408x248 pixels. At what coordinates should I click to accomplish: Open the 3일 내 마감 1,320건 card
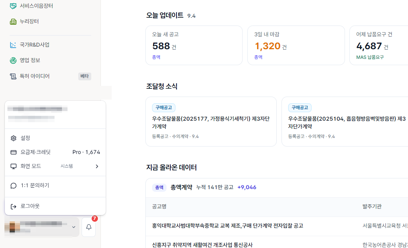click(296, 45)
